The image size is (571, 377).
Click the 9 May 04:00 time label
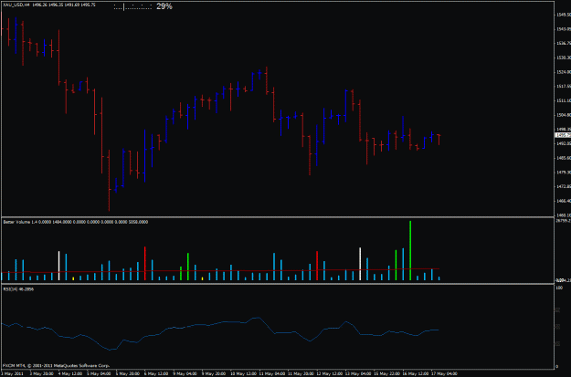(x=185, y=373)
